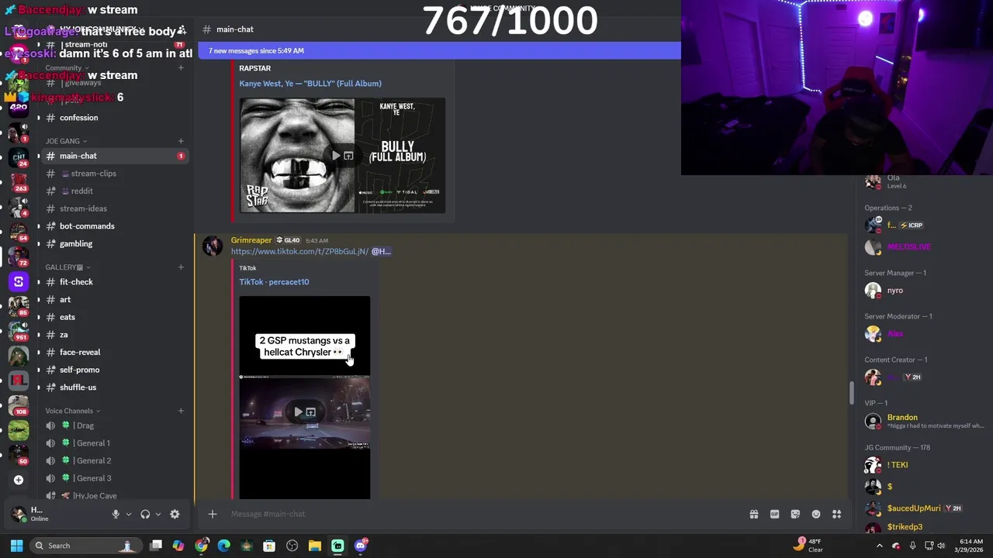Open the gift Nitro icon

coord(753,514)
